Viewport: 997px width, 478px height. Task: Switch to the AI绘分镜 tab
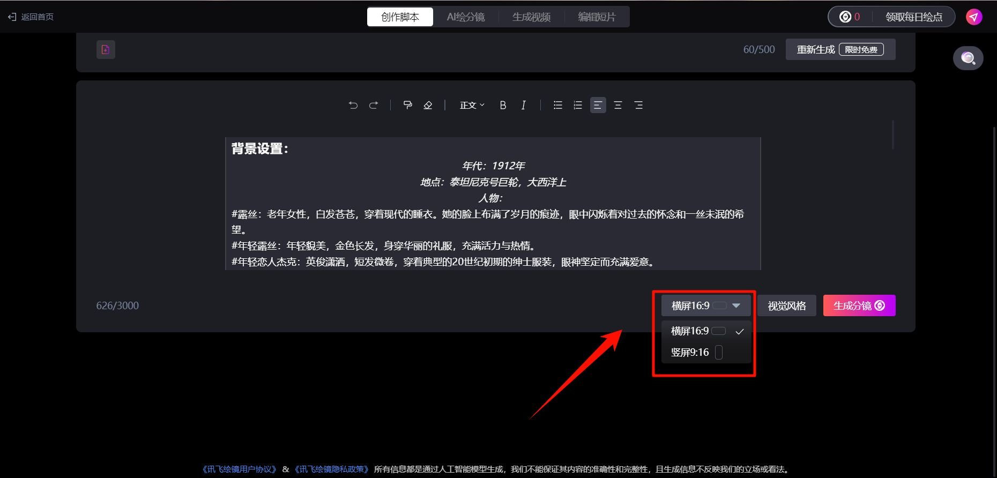466,17
